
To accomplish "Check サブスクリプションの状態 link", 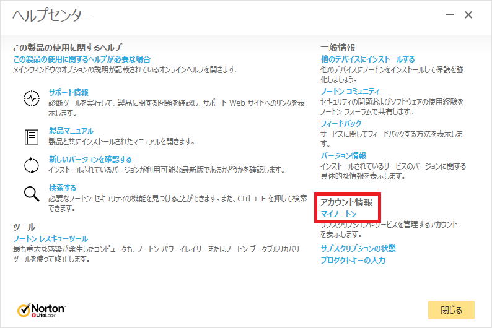I will point(358,248).
